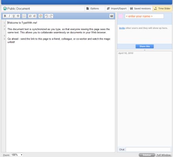The image size is (173, 157).
Task: Save revision with toolbar disk icon
Action: point(112,16)
